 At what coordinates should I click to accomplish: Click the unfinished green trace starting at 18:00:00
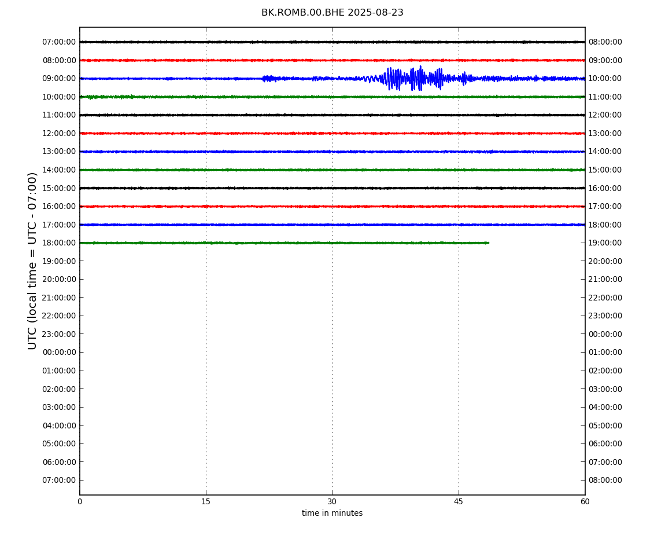(x=284, y=243)
